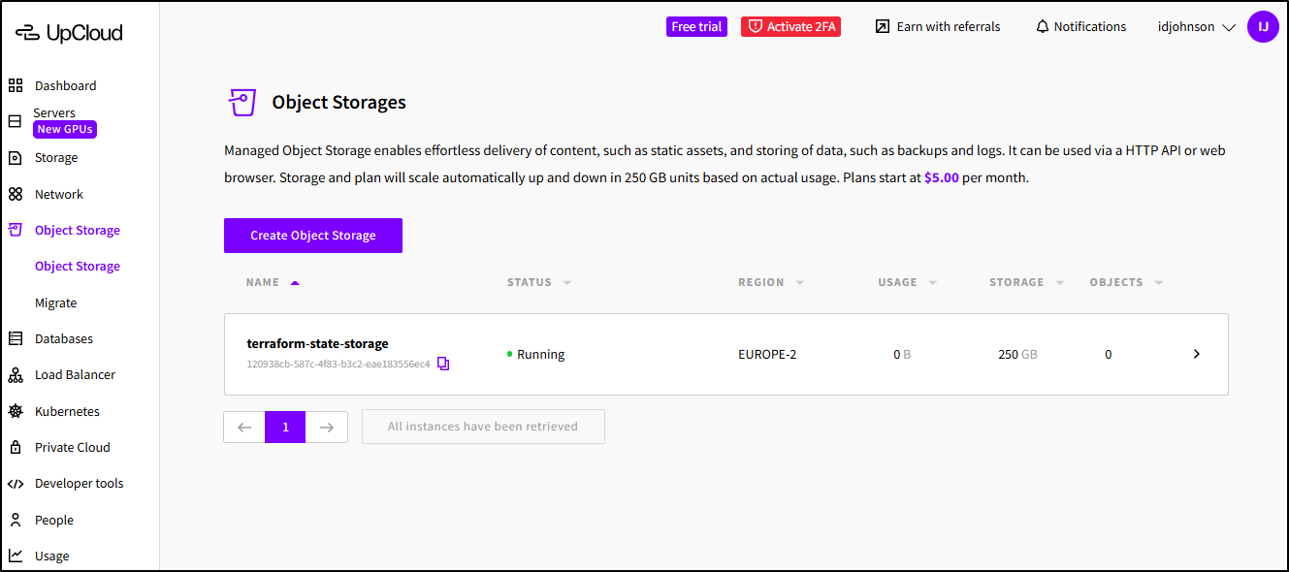The image size is (1289, 572).
Task: Copy the terraform-state-storage UUID
Action: tap(443, 364)
